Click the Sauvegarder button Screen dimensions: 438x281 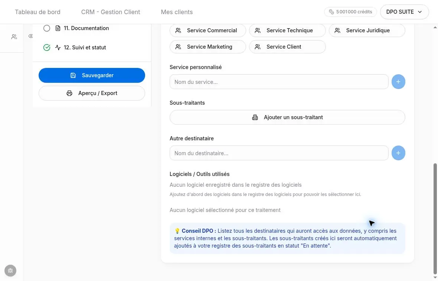[x=92, y=75]
